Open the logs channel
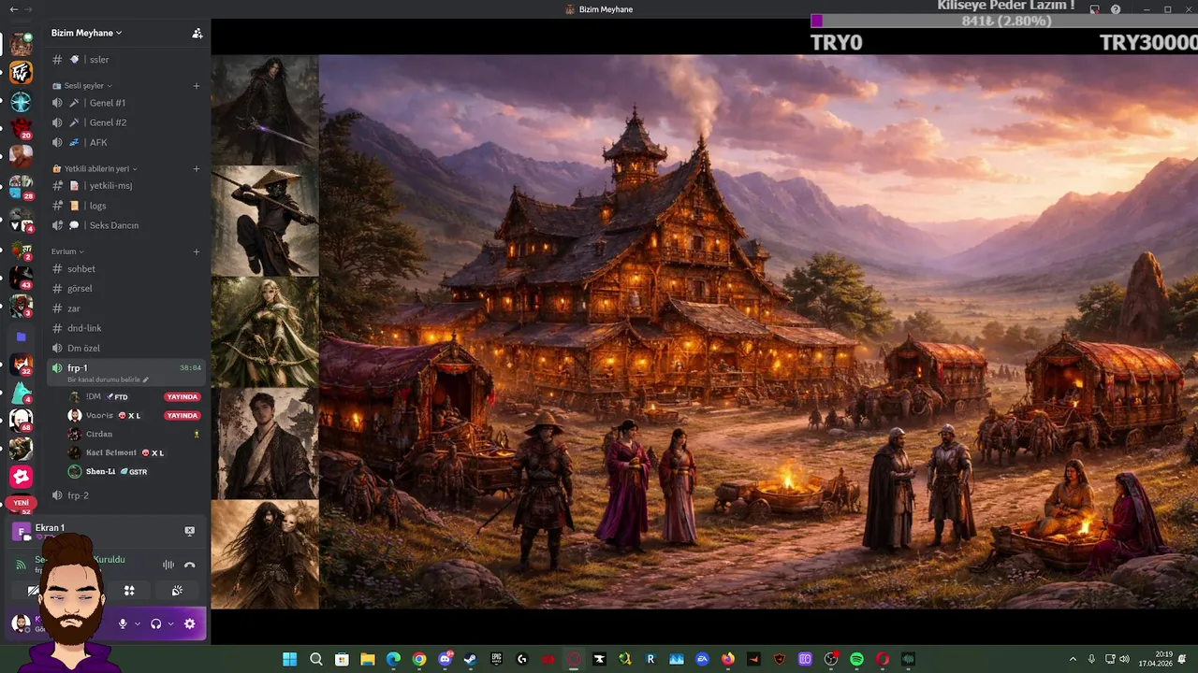 pos(126,206)
